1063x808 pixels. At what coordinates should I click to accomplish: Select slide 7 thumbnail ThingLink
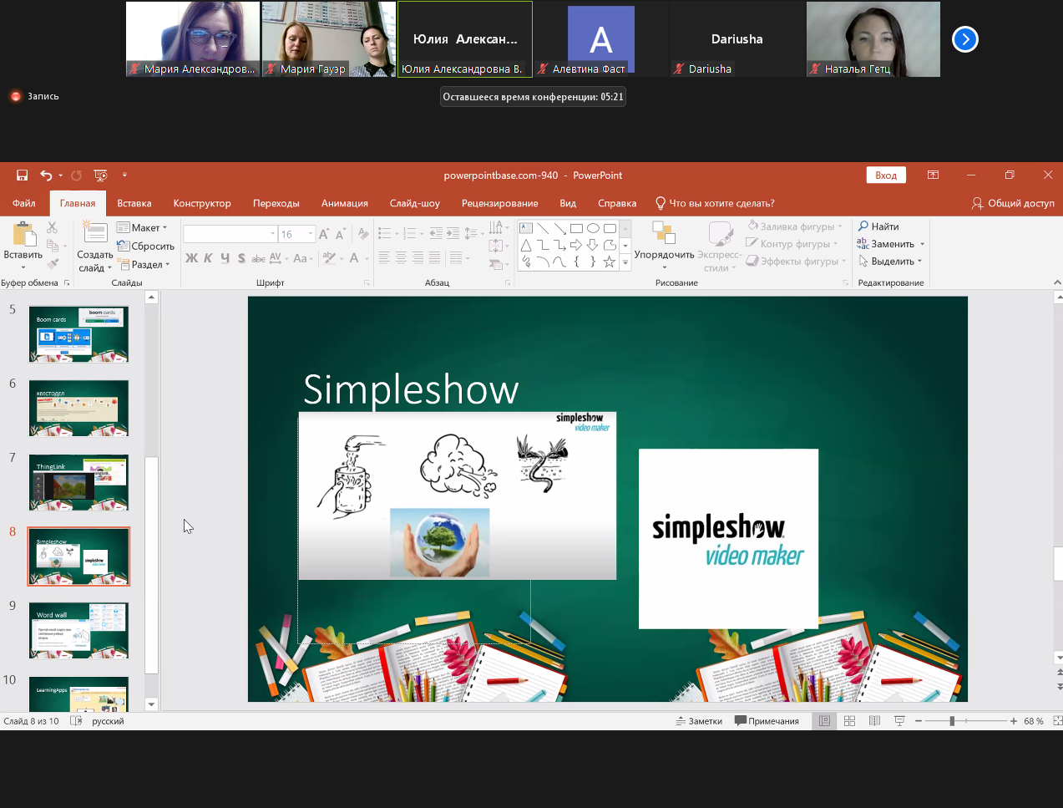(78, 482)
